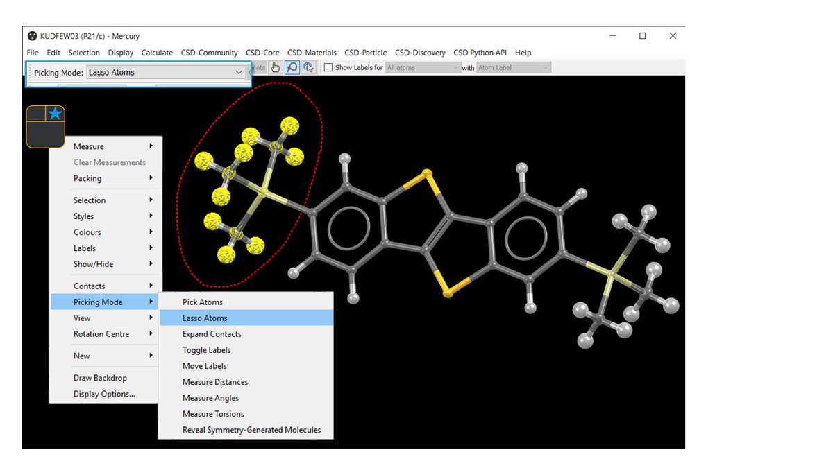This screenshot has height=468, width=833.
Task: Click the lower orange sulfur atom
Action: [x=448, y=294]
